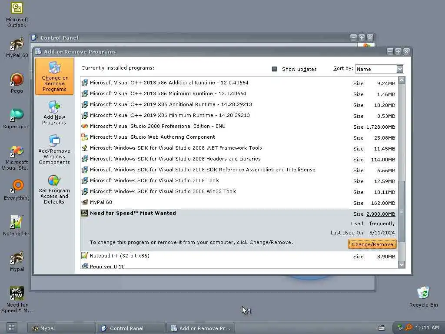Open Microsoft Outlook desktop icon

tap(17, 15)
